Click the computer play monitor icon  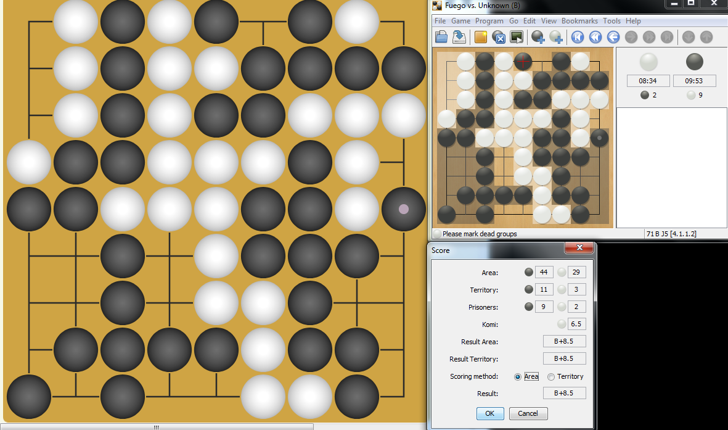coord(517,37)
